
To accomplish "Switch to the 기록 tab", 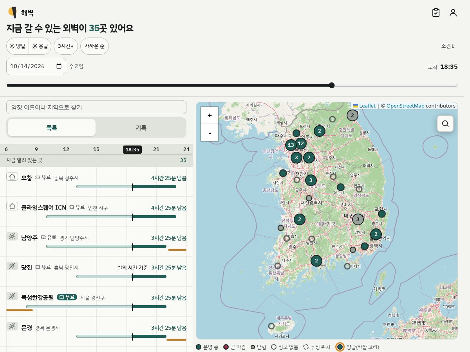I will click(141, 128).
